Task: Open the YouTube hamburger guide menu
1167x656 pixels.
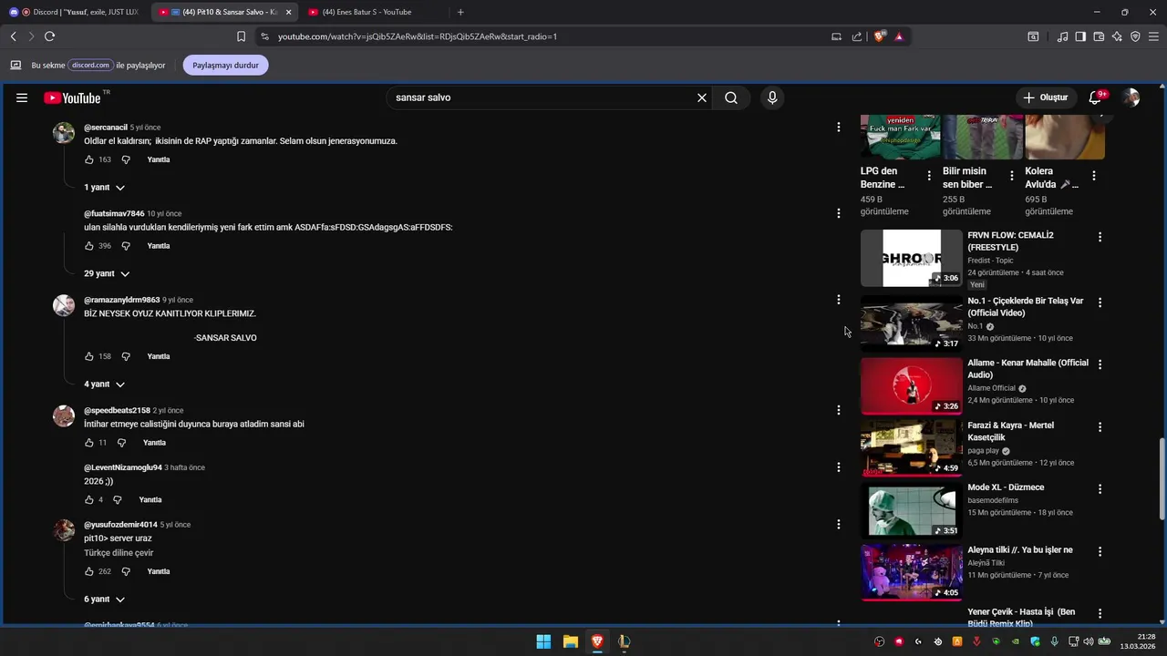Action: click(x=22, y=97)
